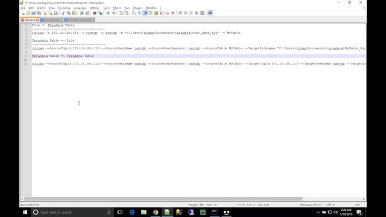Click the Stop Recording macro icon

click(x=186, y=13)
